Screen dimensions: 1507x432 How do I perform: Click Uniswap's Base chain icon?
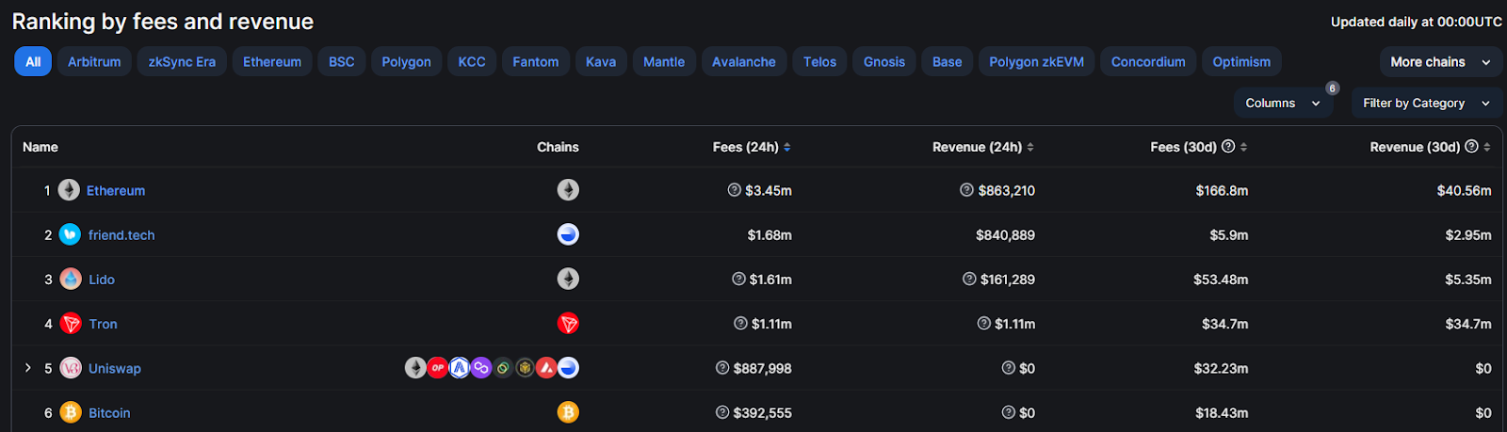point(568,368)
